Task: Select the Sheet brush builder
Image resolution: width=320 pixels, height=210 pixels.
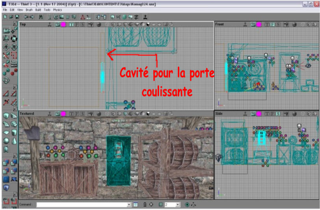Action: pyautogui.click(x=6, y=132)
